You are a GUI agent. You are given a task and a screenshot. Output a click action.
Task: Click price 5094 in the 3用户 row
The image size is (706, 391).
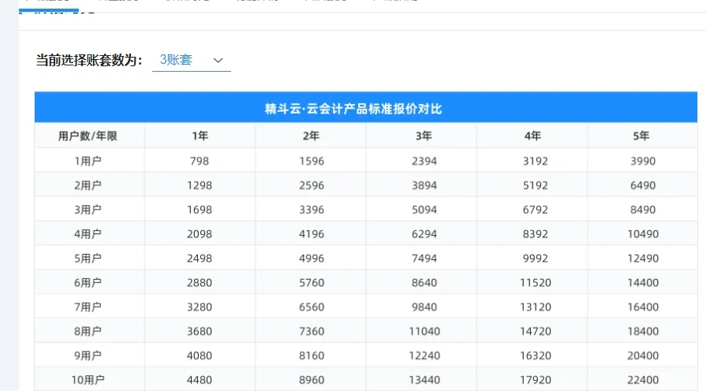424,210
